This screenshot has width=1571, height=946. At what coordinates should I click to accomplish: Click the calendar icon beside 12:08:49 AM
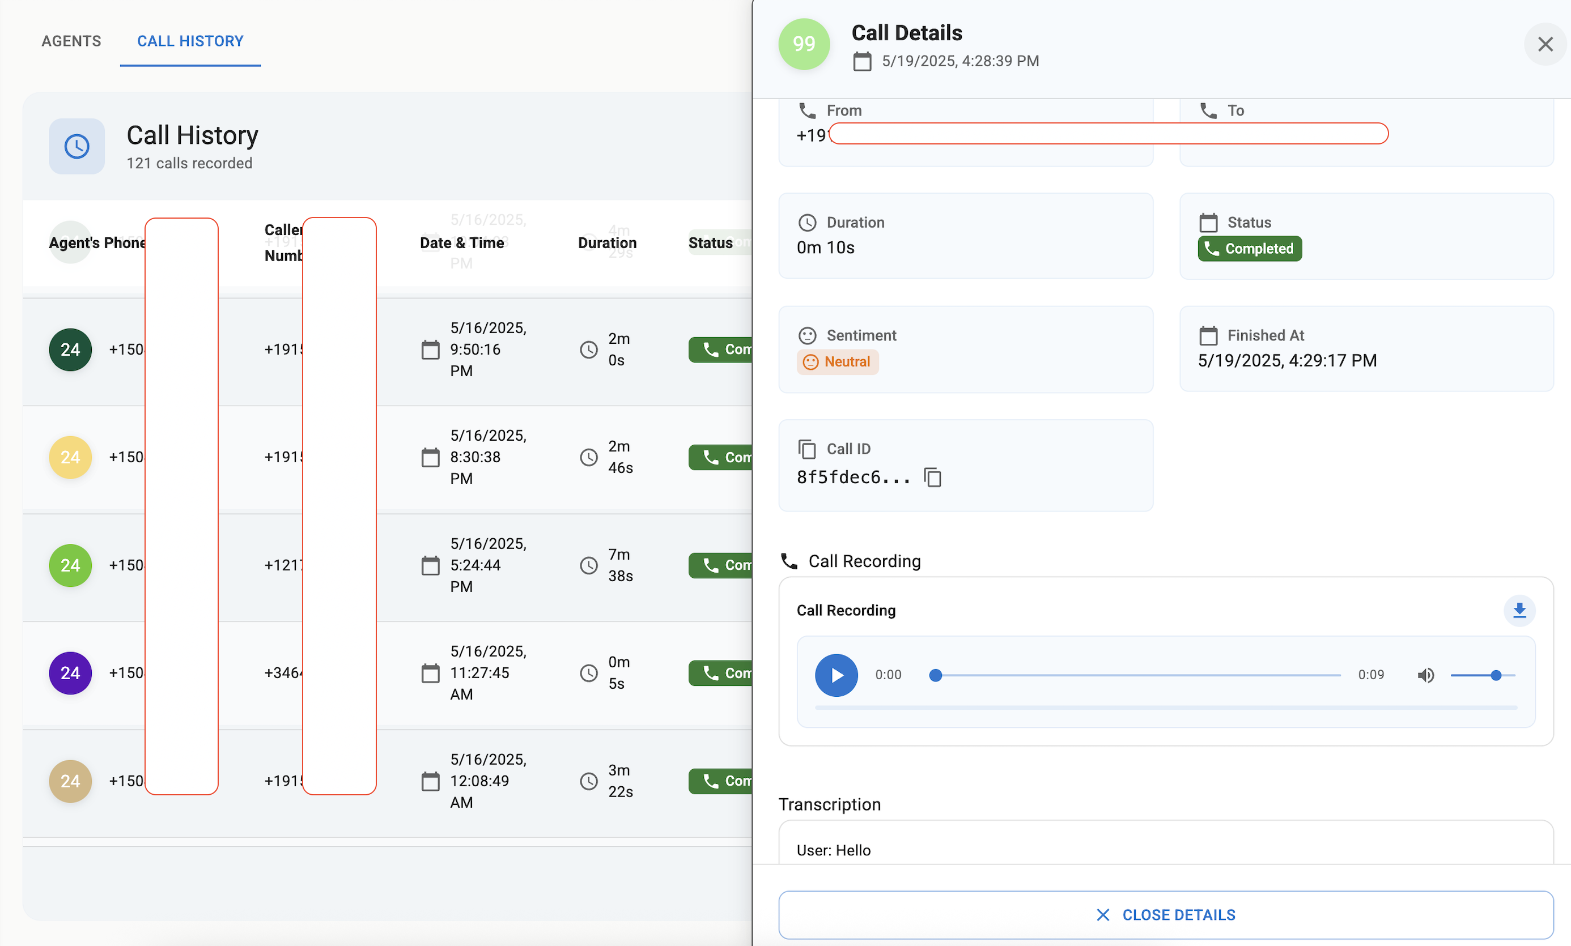[430, 782]
